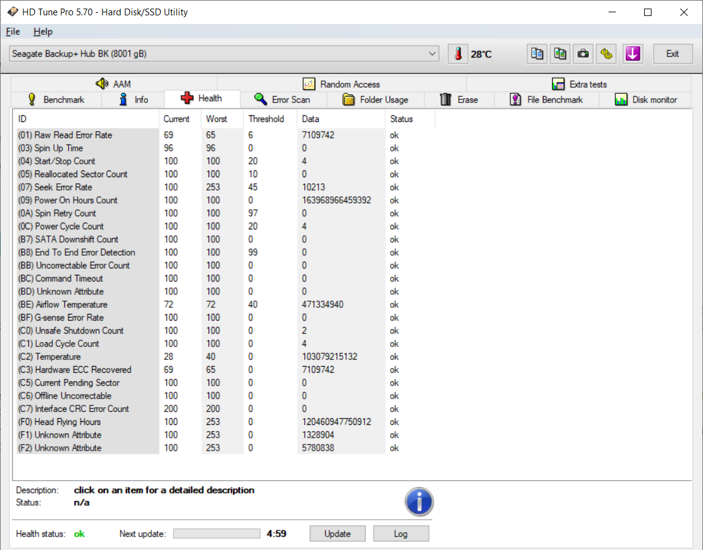
Task: Open the options tools icon
Action: [x=607, y=54]
